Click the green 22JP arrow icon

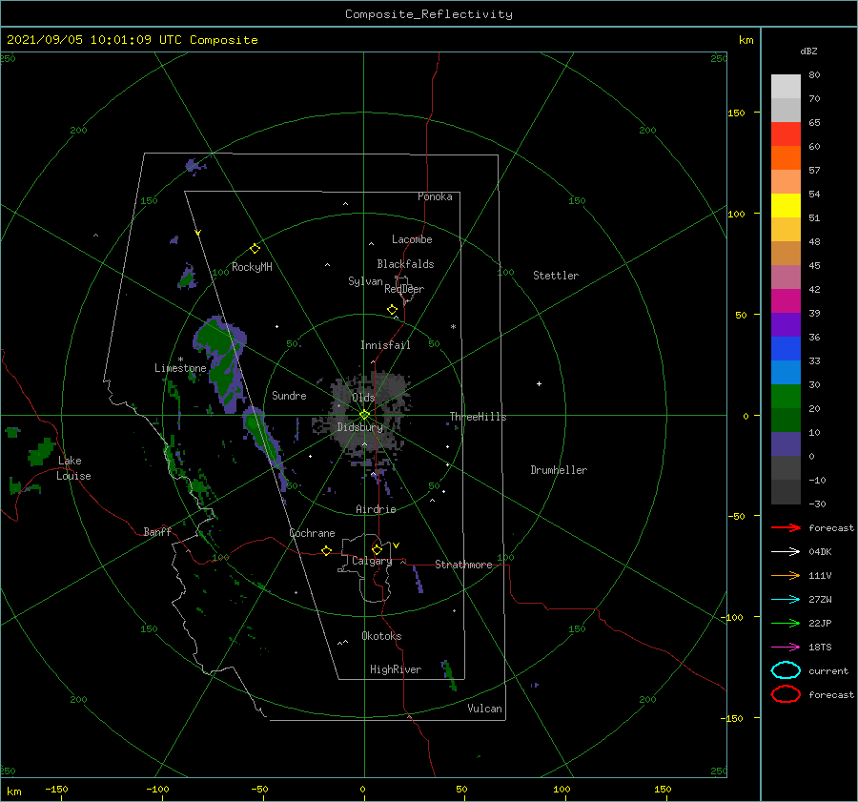[x=786, y=623]
